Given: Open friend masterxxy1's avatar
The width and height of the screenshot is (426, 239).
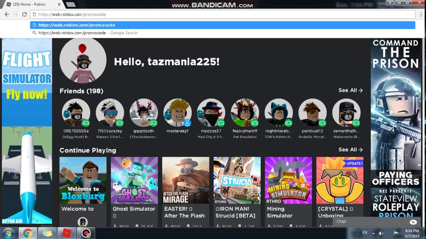Looking at the screenshot, I should [177, 113].
